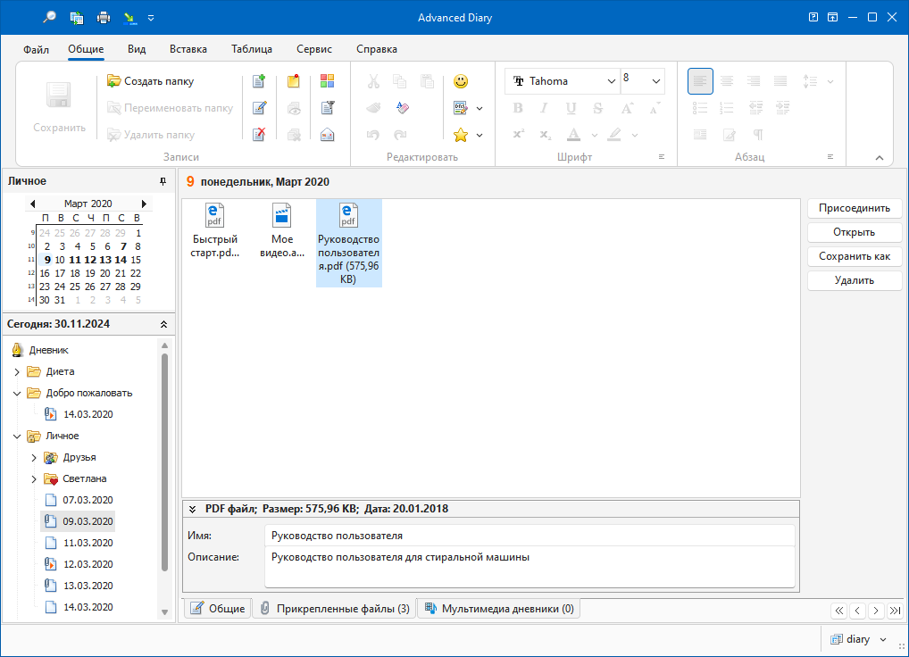The image size is (909, 657).
Task: Click the Описание text field
Action: pyautogui.click(x=530, y=567)
